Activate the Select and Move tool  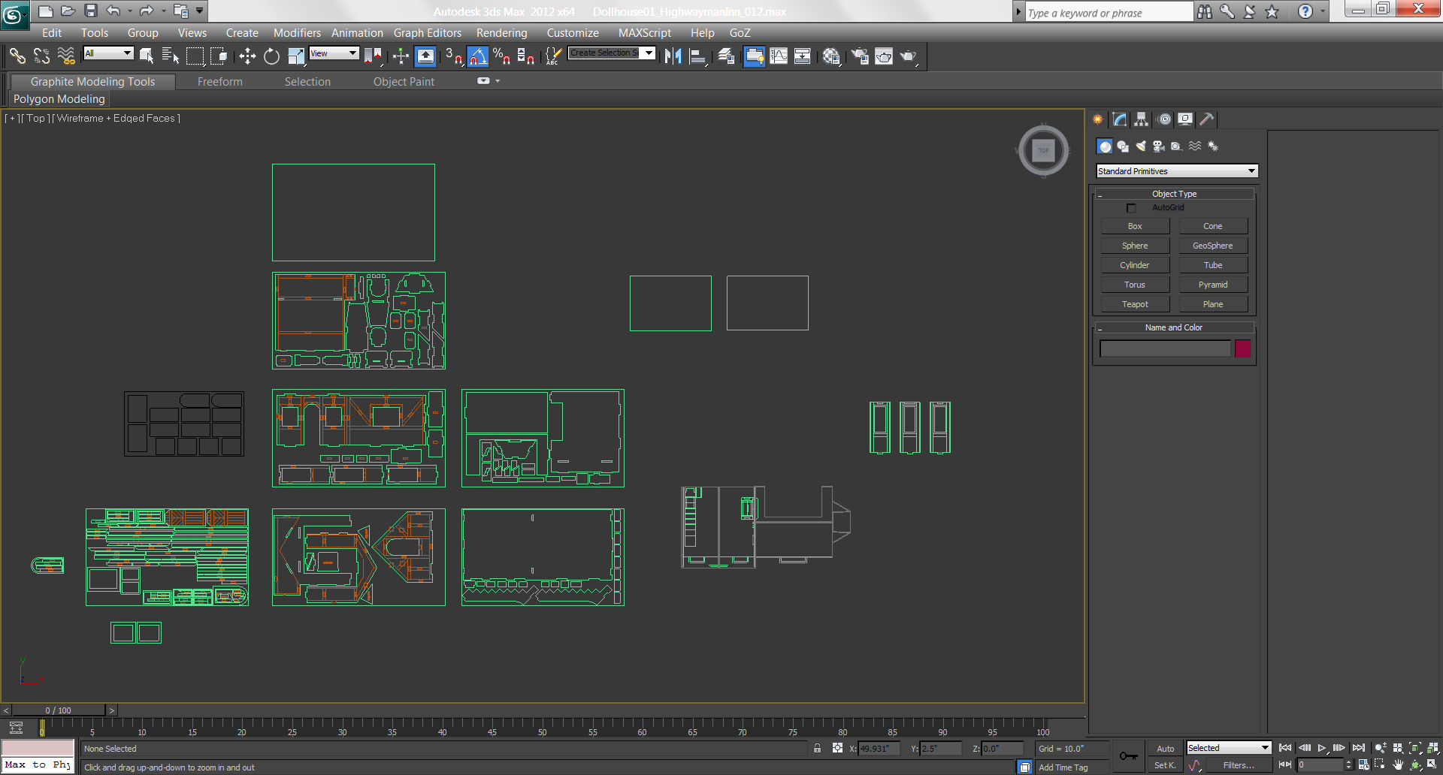coord(247,56)
